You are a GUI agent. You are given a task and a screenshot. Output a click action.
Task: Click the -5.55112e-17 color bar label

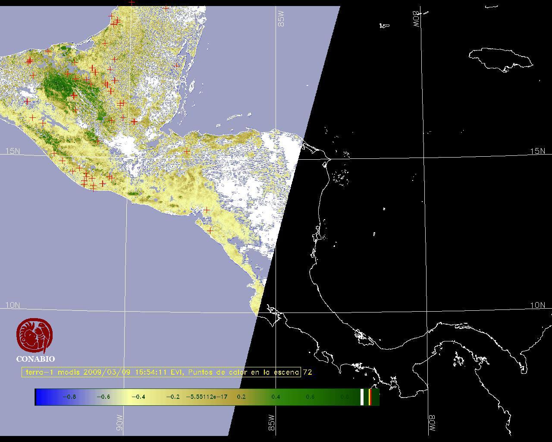pos(207,397)
